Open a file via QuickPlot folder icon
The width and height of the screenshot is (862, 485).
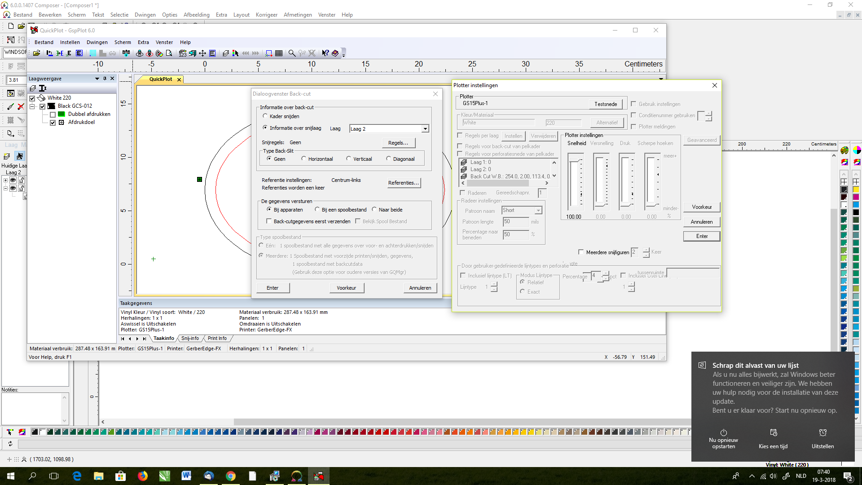[x=36, y=53]
